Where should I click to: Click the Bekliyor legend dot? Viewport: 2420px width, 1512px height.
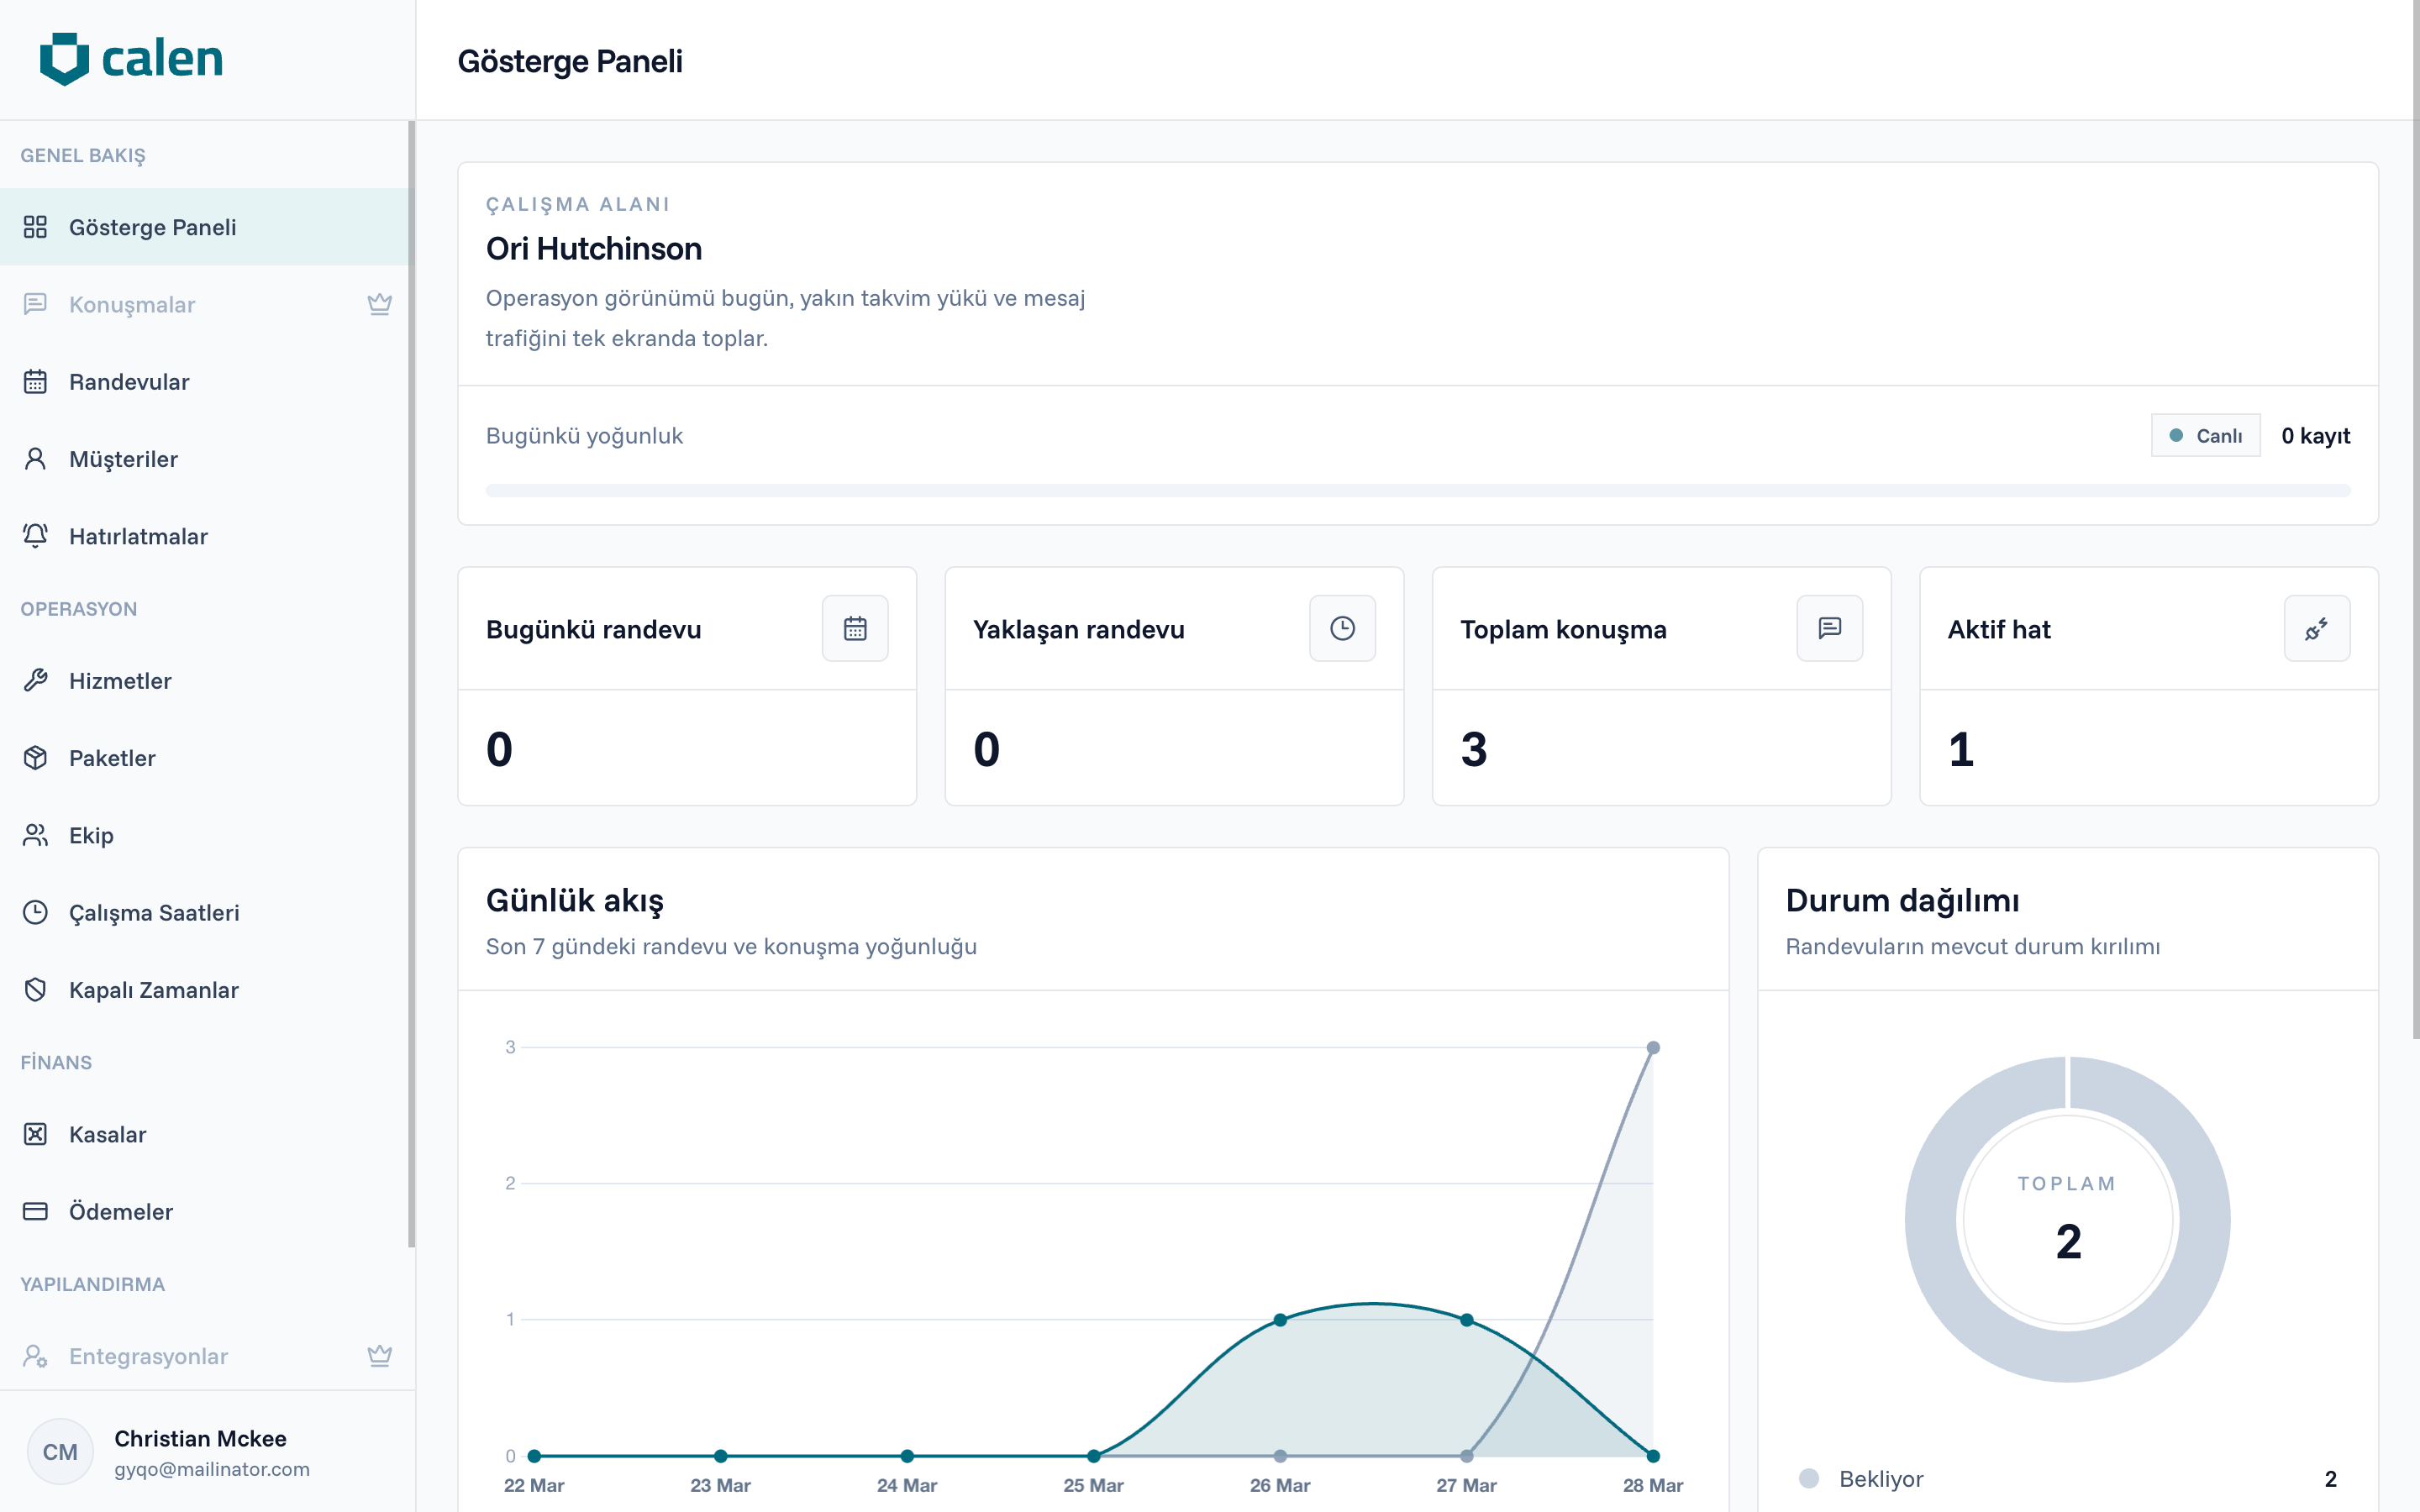[x=1808, y=1478]
